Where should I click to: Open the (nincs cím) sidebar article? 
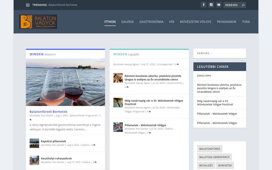coord(204,76)
